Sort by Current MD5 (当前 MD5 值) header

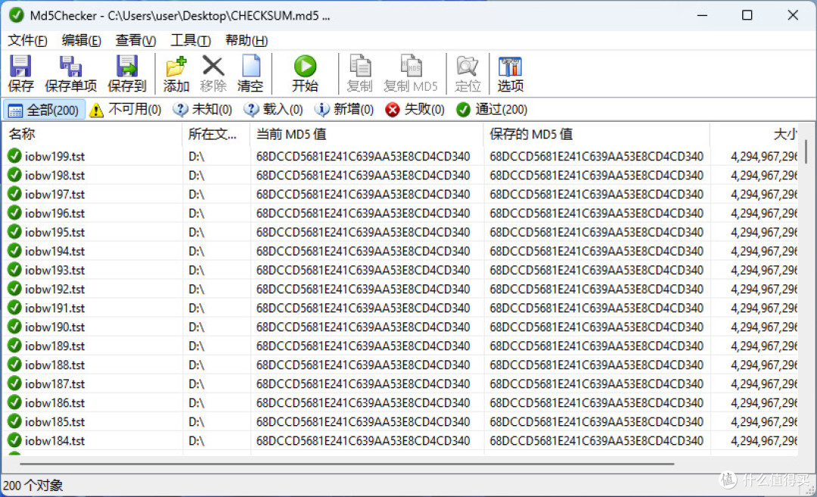click(367, 134)
